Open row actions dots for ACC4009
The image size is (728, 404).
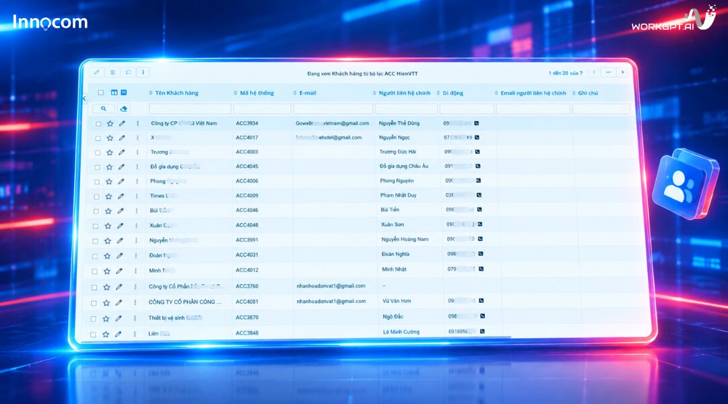137,196
